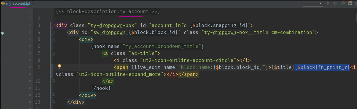Click the closing </span> tag
357x109 pixels.
point(188,74)
